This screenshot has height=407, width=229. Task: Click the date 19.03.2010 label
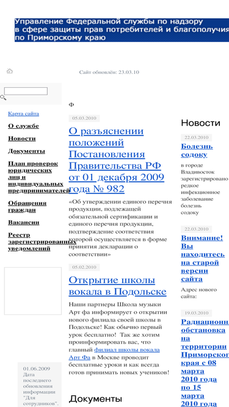point(196,313)
